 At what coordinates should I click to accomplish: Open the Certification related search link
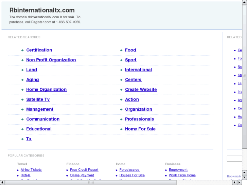coord(39,50)
